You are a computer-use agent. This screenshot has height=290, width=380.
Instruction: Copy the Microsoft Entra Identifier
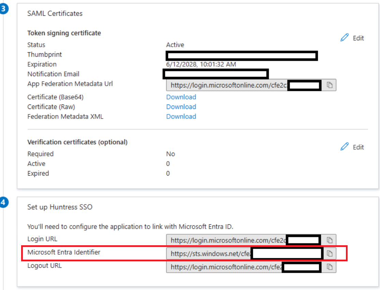point(330,253)
